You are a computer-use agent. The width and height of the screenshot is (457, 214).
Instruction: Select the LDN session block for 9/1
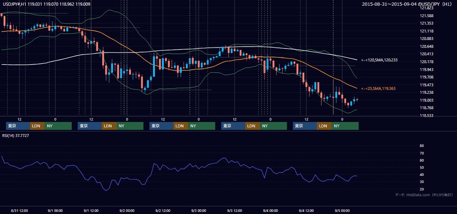click(109, 126)
